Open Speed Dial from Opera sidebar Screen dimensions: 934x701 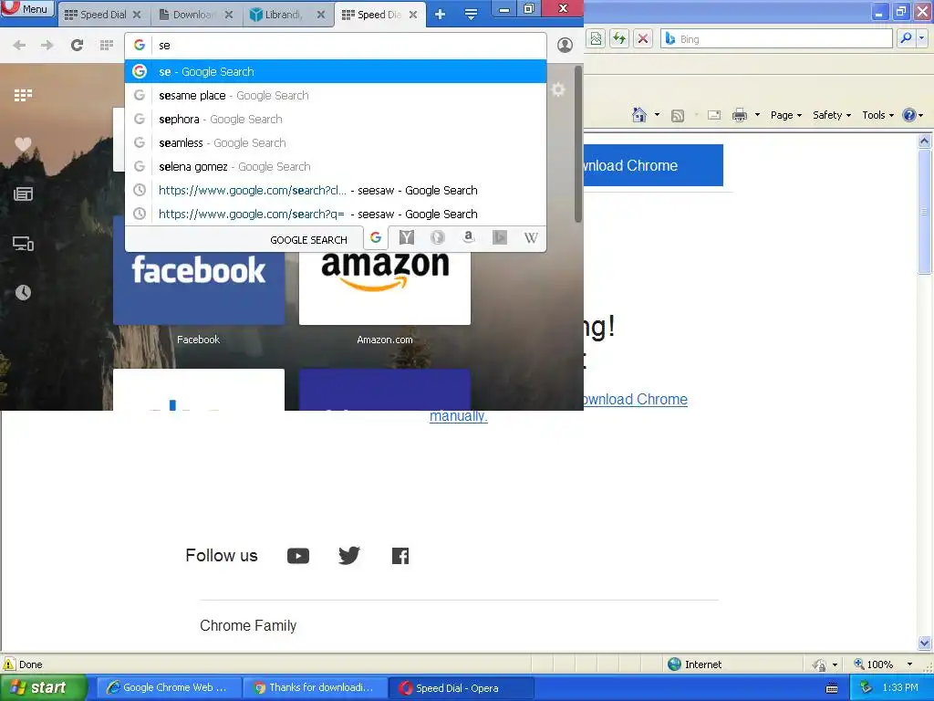pyautogui.click(x=23, y=95)
